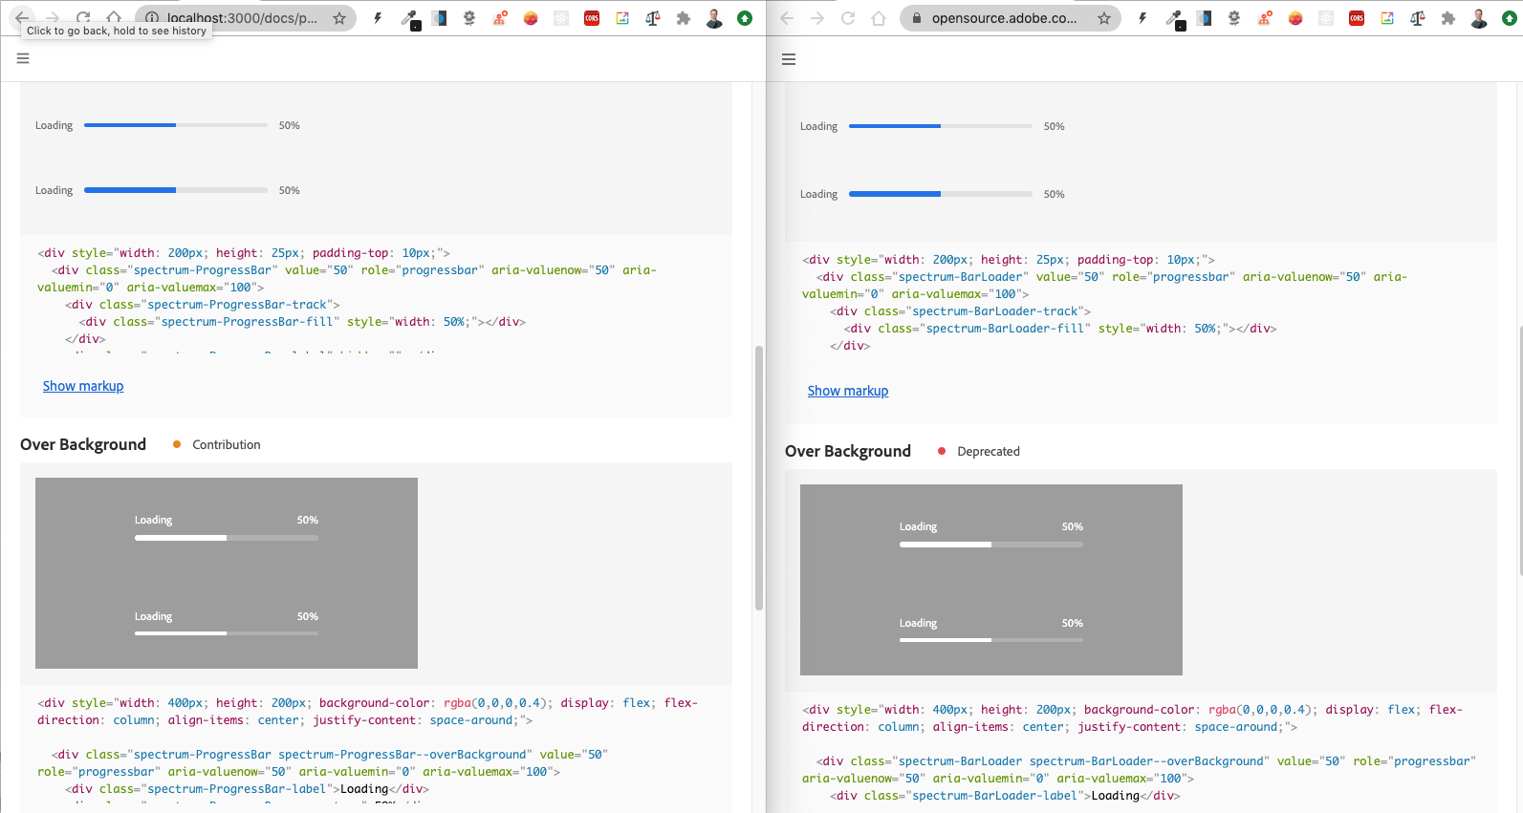This screenshot has height=813, width=1523.
Task: Click the green update arrow in opensource.adobe window
Action: pyautogui.click(x=1510, y=18)
